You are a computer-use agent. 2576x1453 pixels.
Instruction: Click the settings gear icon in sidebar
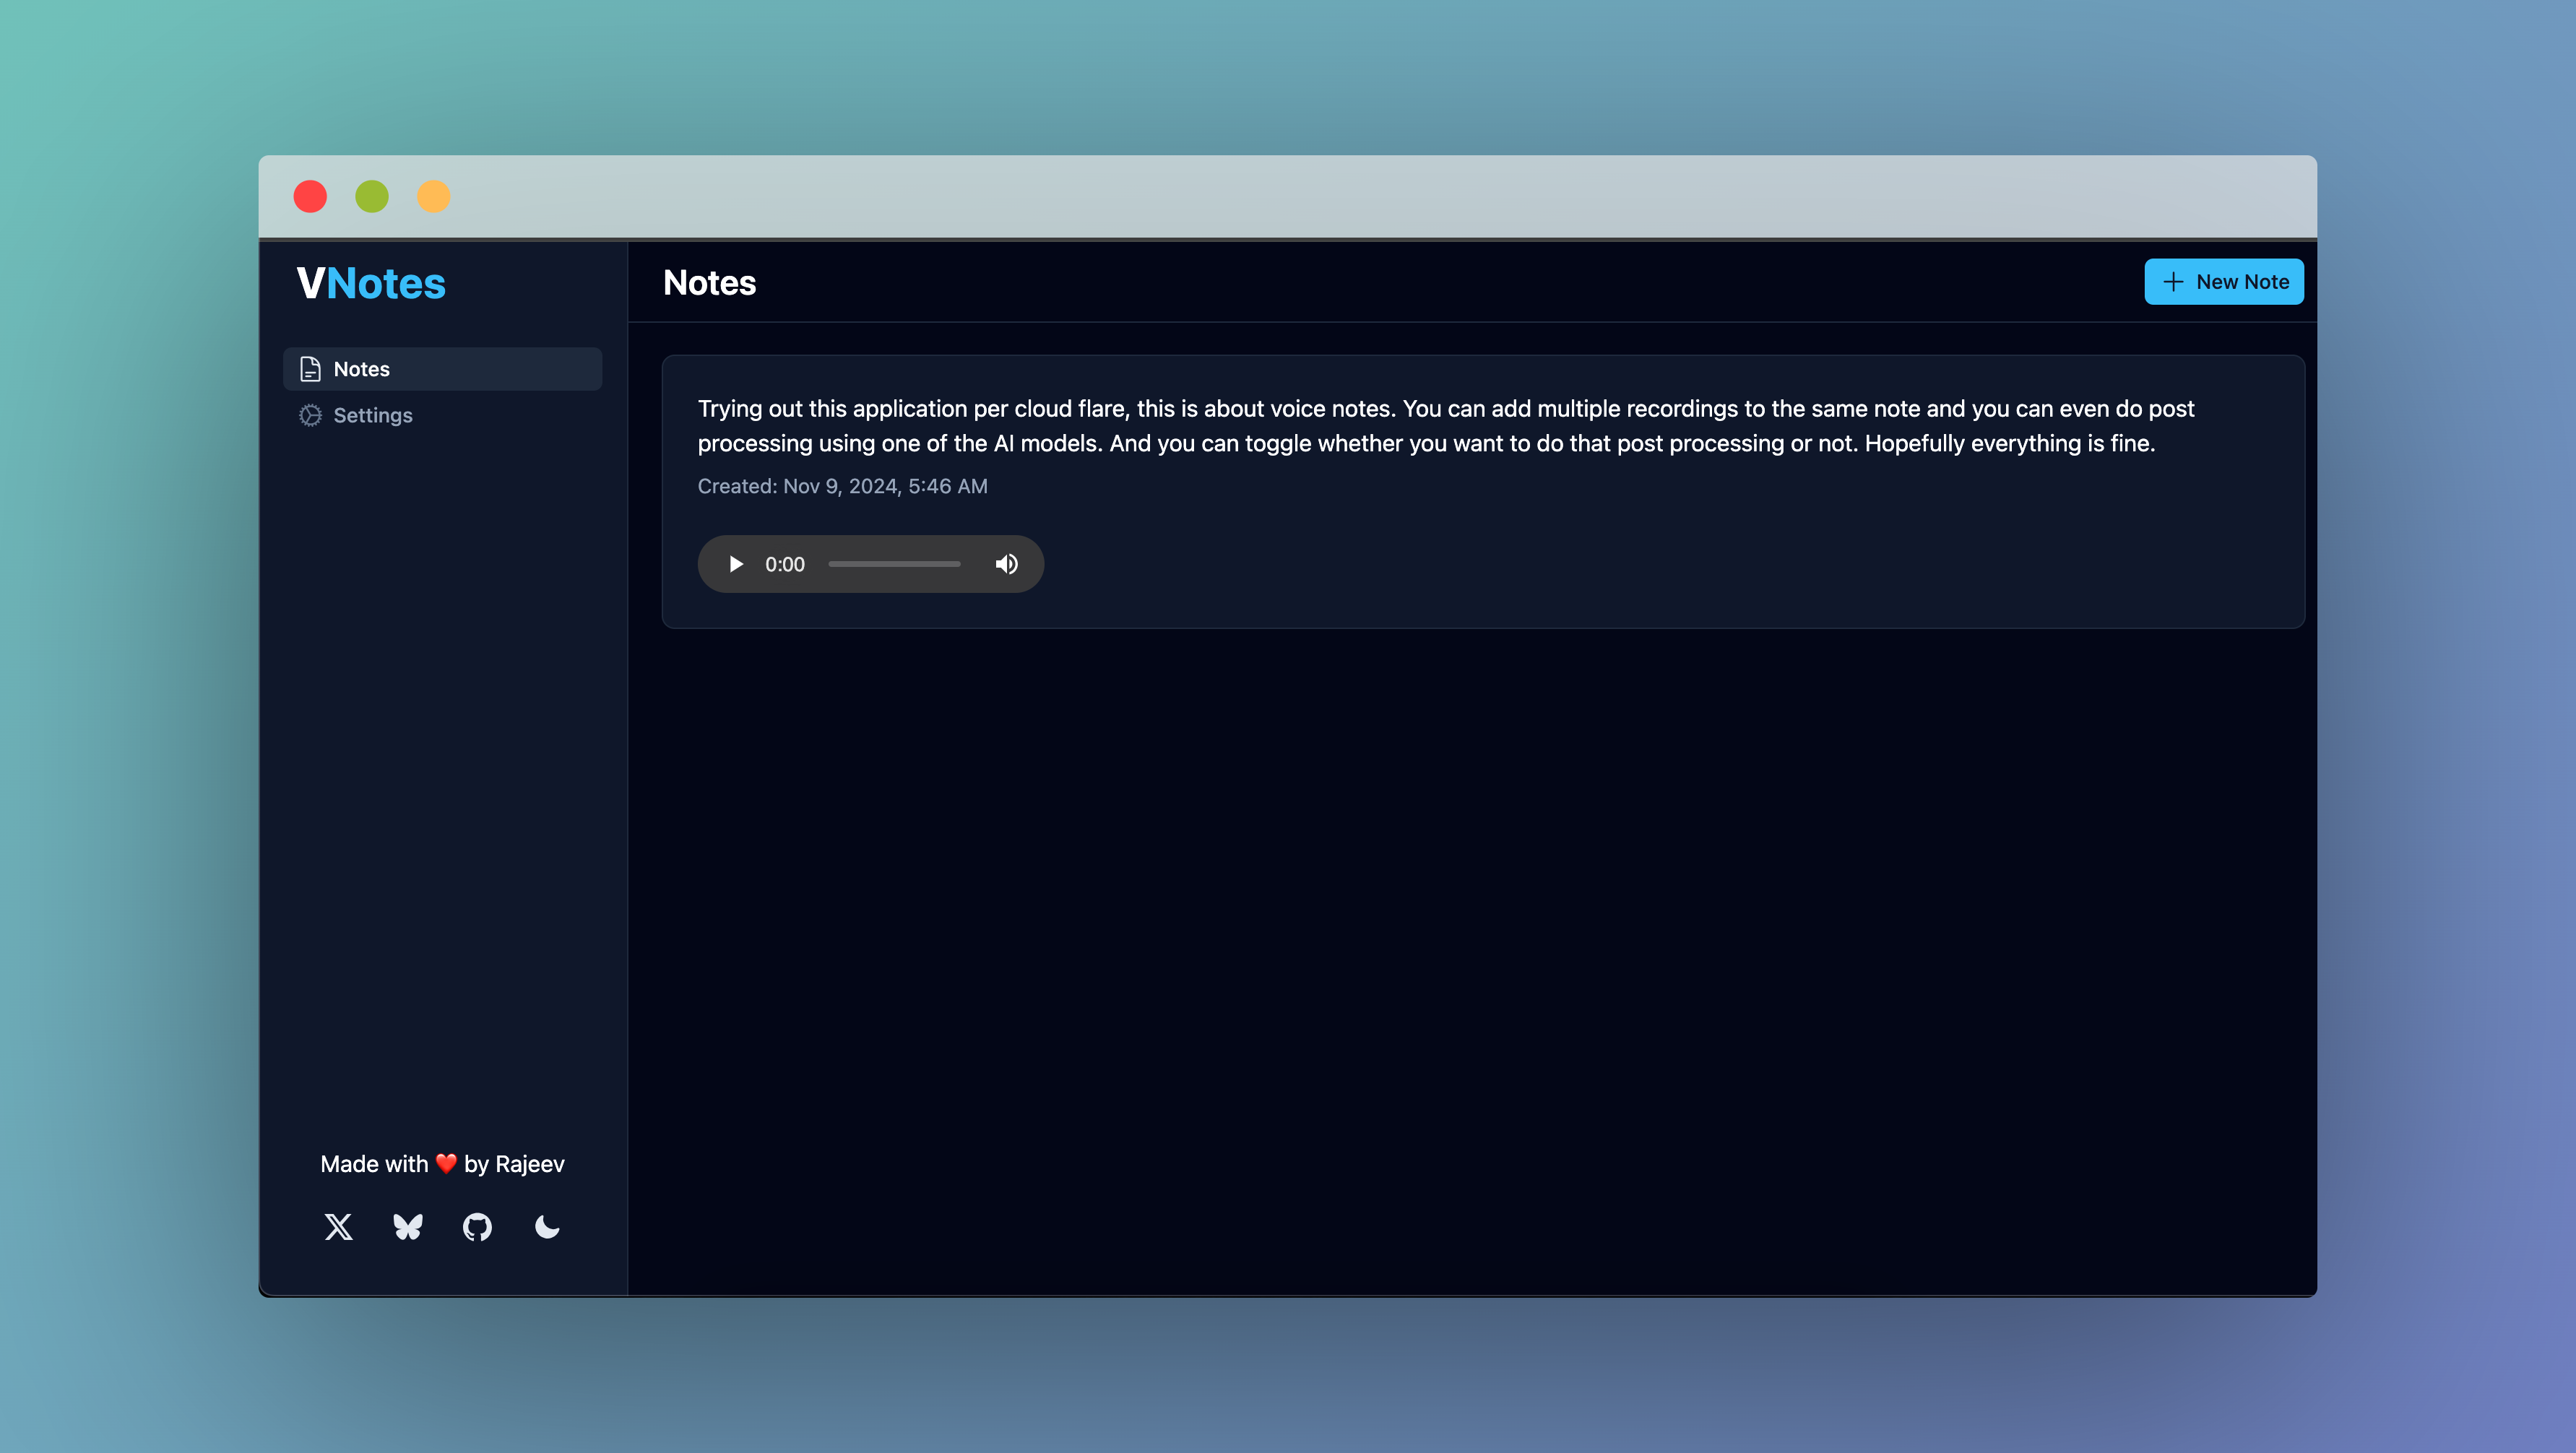[310, 415]
